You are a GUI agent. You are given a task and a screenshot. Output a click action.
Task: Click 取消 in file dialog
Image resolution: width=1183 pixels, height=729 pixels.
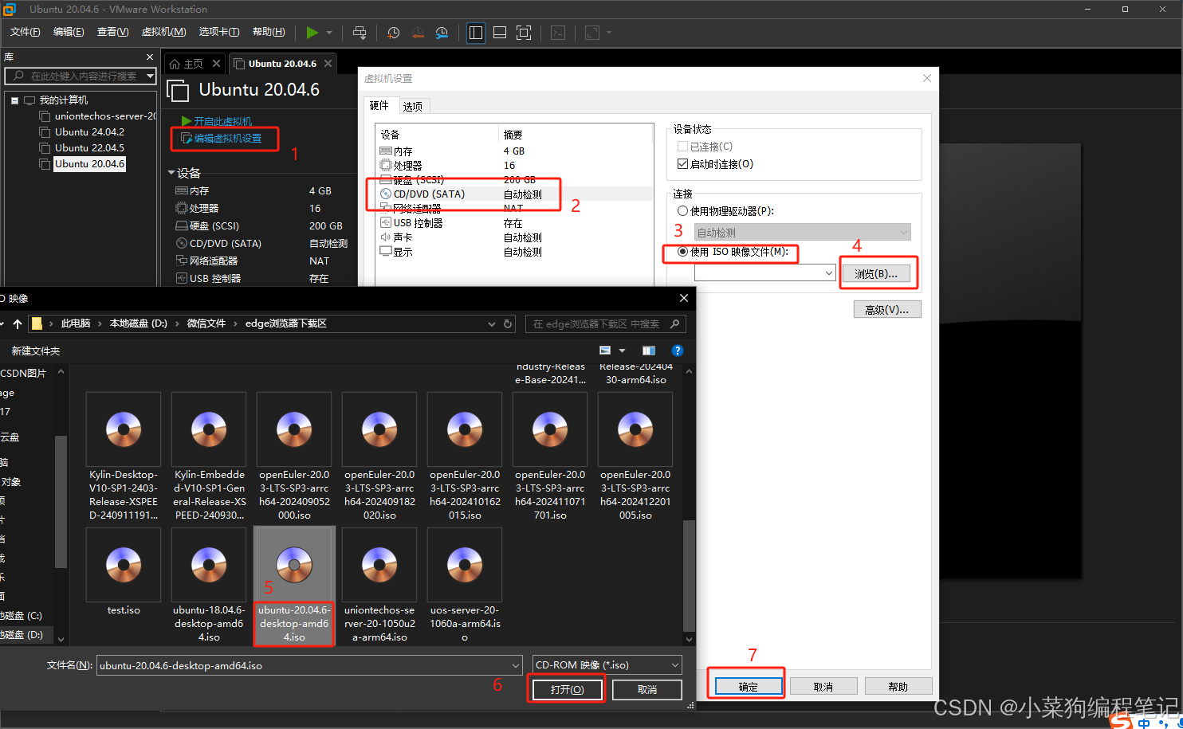click(647, 689)
